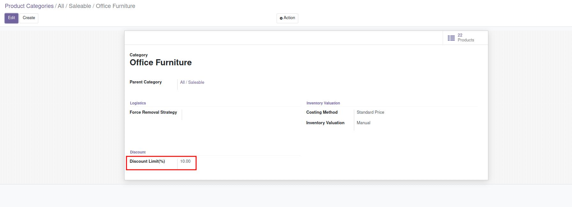View the 22 Products stat button

[x=465, y=38]
